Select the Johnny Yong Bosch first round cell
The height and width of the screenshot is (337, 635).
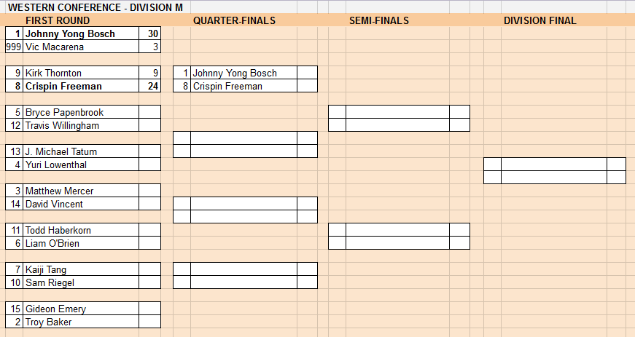click(81, 33)
